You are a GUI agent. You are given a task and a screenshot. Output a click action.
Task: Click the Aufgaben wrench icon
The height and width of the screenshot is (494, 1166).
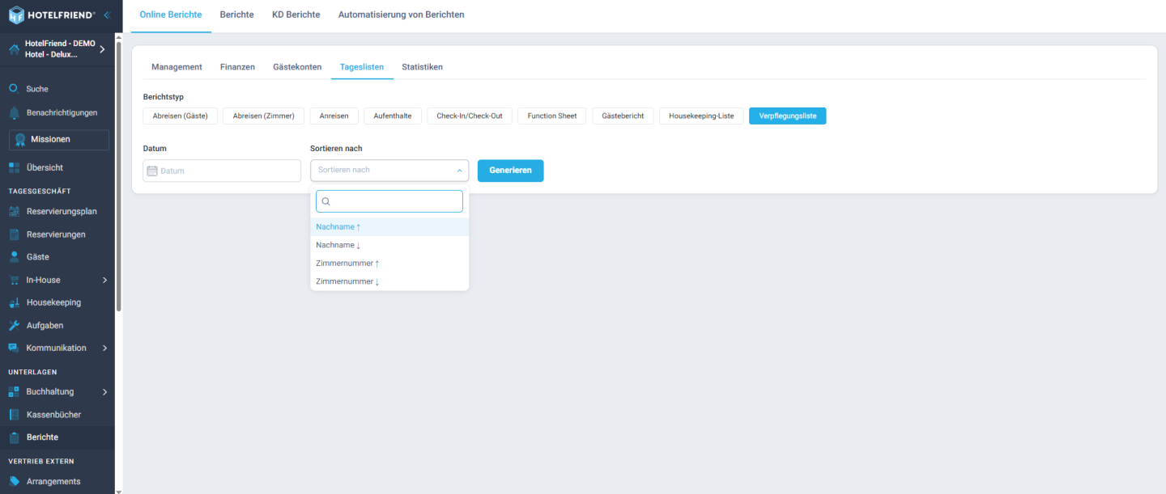click(x=14, y=325)
